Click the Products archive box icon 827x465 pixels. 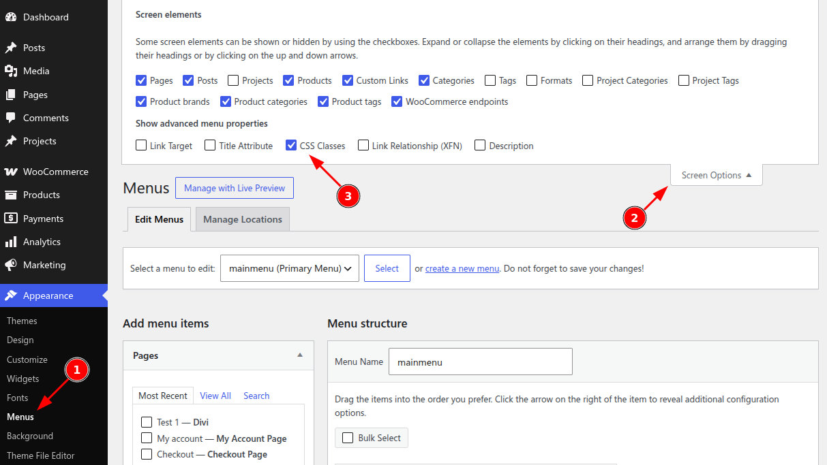tap(11, 195)
